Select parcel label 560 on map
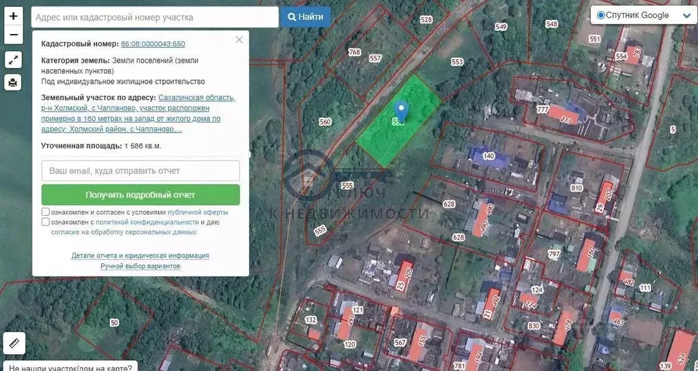Screen dimensions: 698x371 325,122
